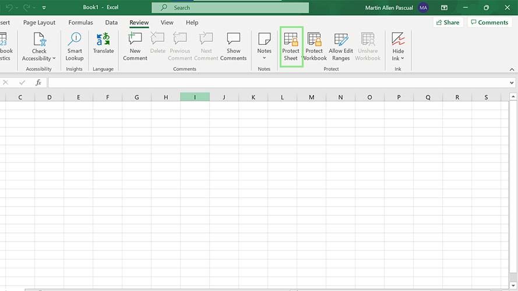Open the undo history dropdown arrow

[x=17, y=8]
